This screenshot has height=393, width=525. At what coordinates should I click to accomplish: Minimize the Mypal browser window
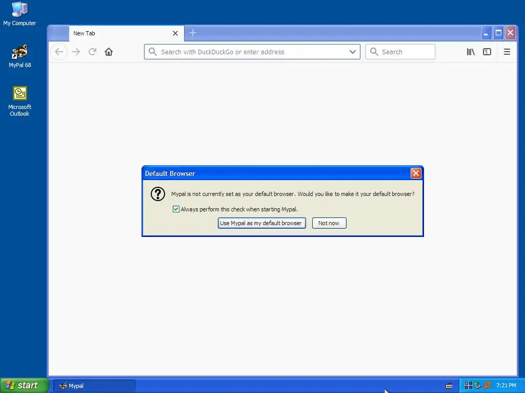(x=486, y=33)
